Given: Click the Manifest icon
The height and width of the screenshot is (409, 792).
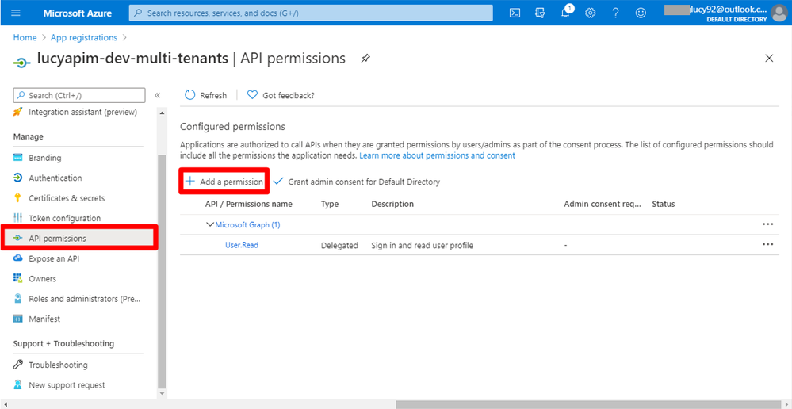Looking at the screenshot, I should [17, 319].
